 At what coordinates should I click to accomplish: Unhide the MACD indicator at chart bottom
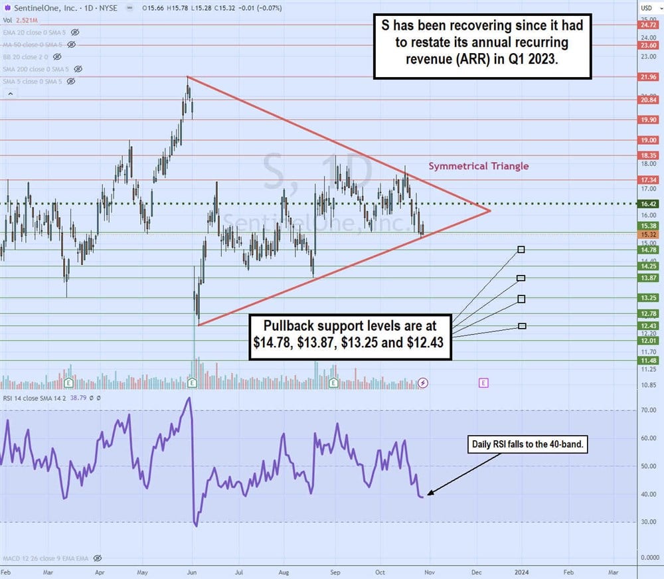tap(98, 558)
